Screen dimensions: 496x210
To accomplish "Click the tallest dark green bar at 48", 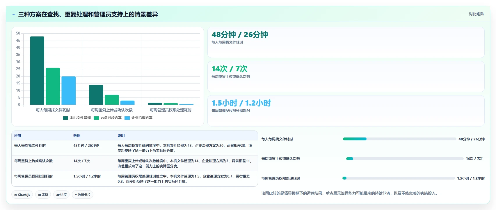I will pos(37,70).
